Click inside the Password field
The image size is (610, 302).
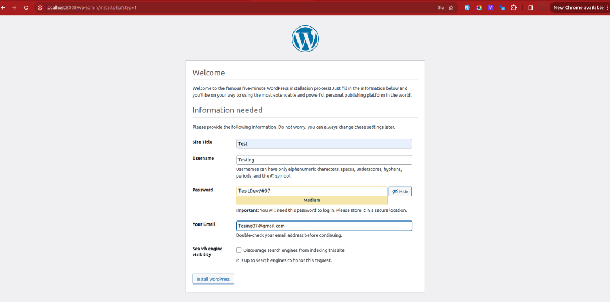pyautogui.click(x=311, y=191)
